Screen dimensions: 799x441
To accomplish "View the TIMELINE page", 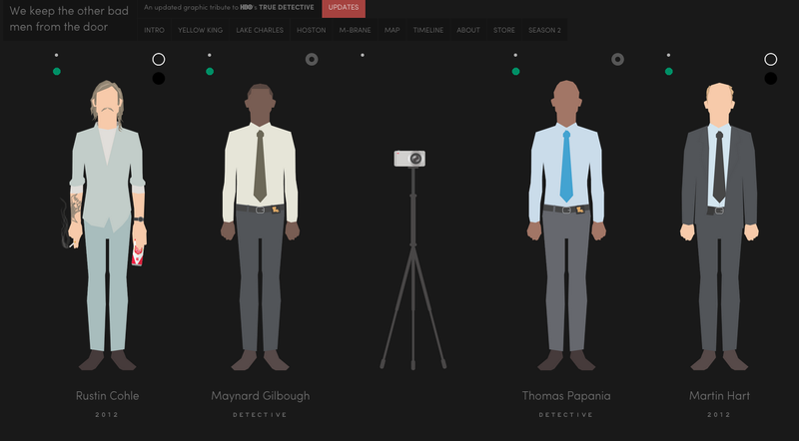I will tap(428, 30).
